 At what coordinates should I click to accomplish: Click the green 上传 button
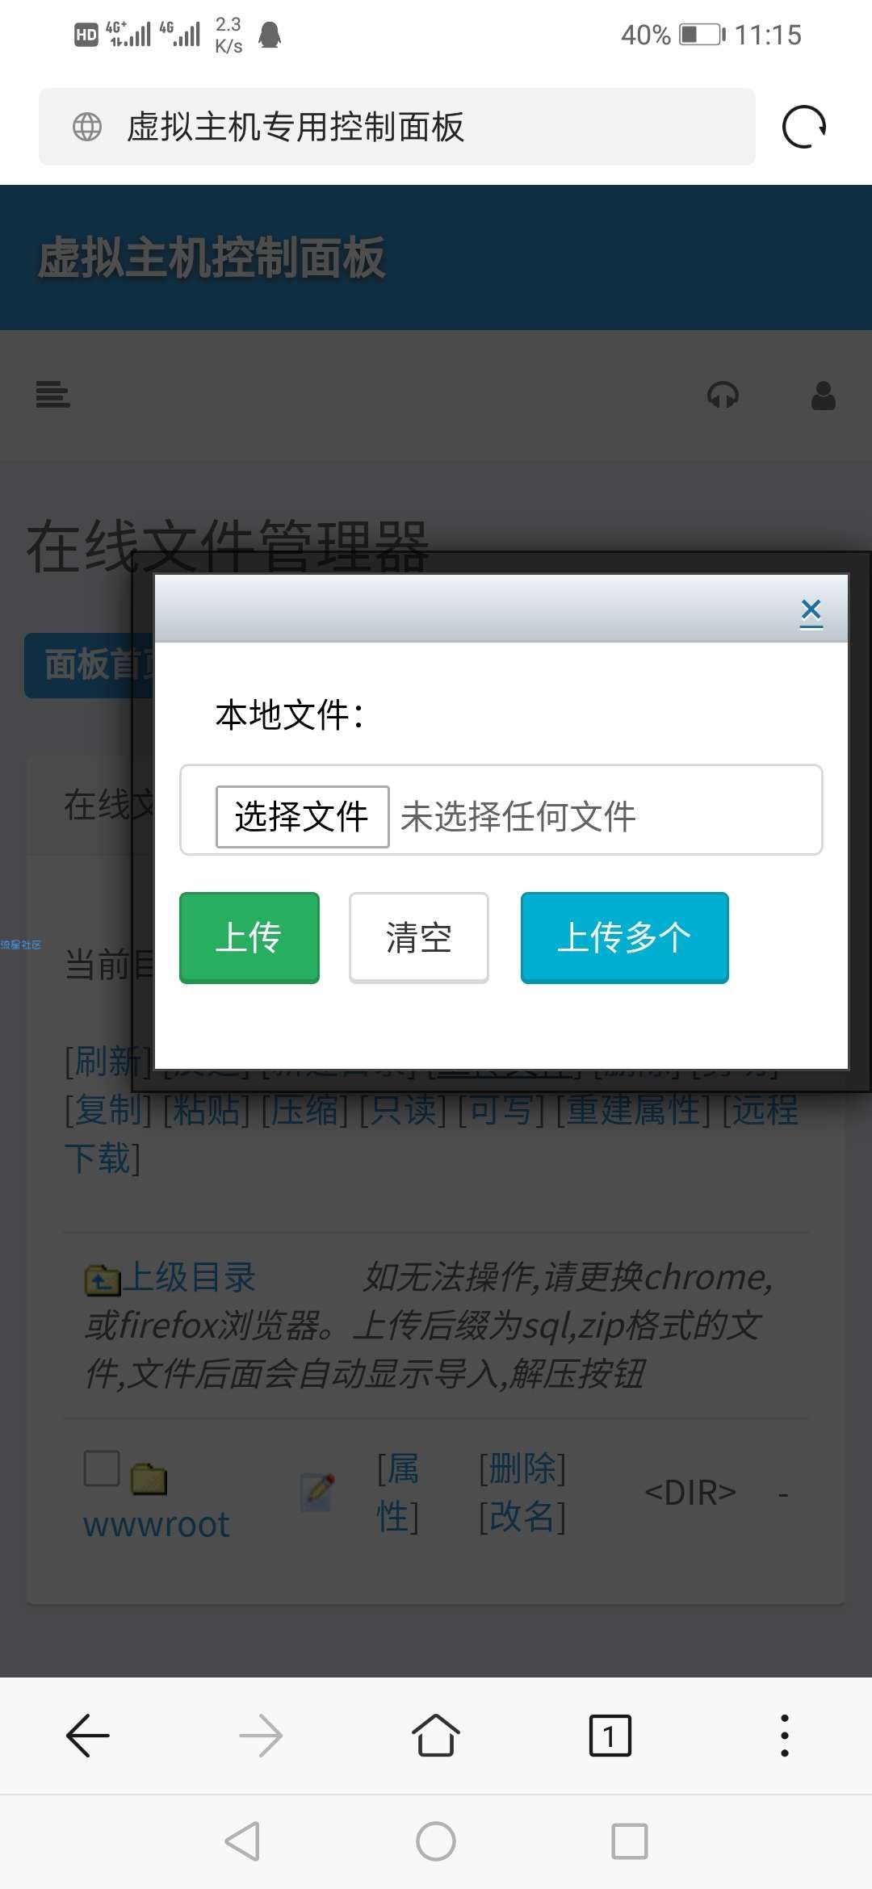tap(249, 937)
